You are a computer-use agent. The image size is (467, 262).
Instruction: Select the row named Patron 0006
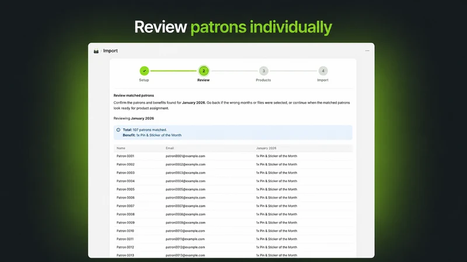(x=233, y=197)
